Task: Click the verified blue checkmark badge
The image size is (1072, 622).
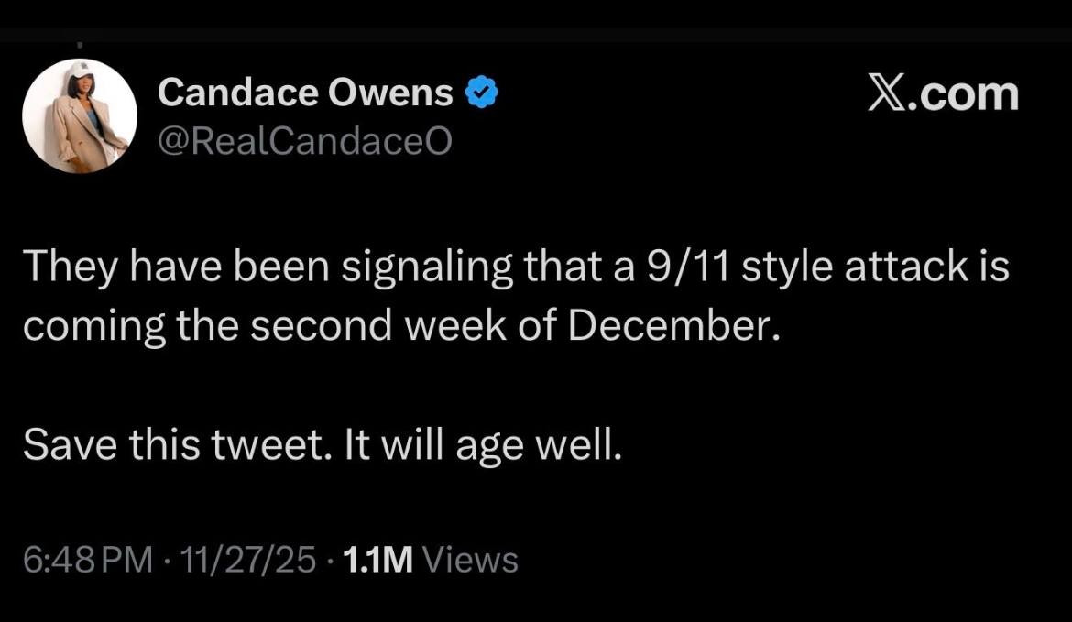Action: click(x=482, y=92)
